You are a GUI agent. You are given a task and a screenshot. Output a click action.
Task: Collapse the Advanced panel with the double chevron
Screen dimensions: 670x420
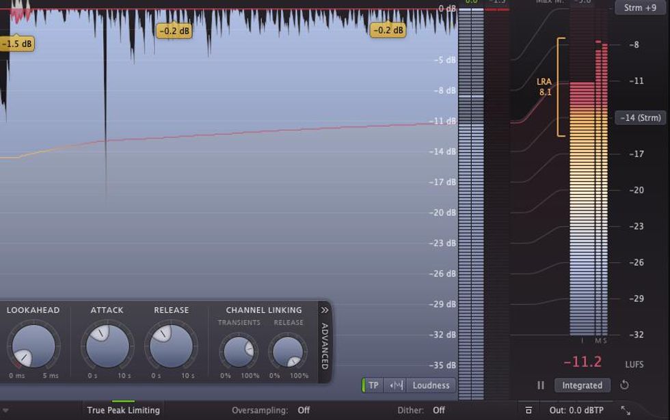click(x=325, y=310)
